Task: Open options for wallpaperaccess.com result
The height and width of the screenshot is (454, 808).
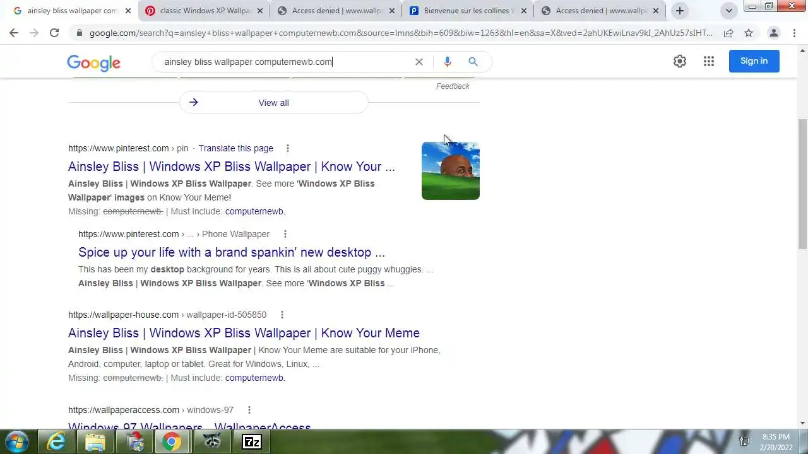Action: point(249,410)
